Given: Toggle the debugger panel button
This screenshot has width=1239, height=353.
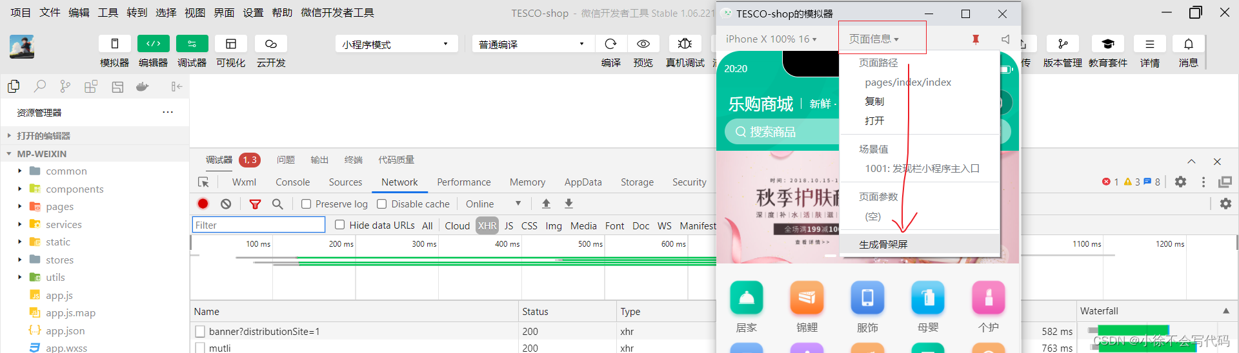Looking at the screenshot, I should (192, 44).
